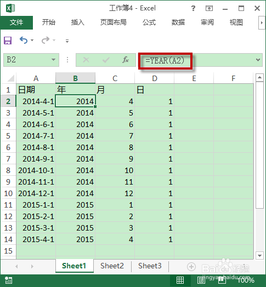Click cell with date 2014-10-1
Screen dimensions: 266x287
point(36,170)
